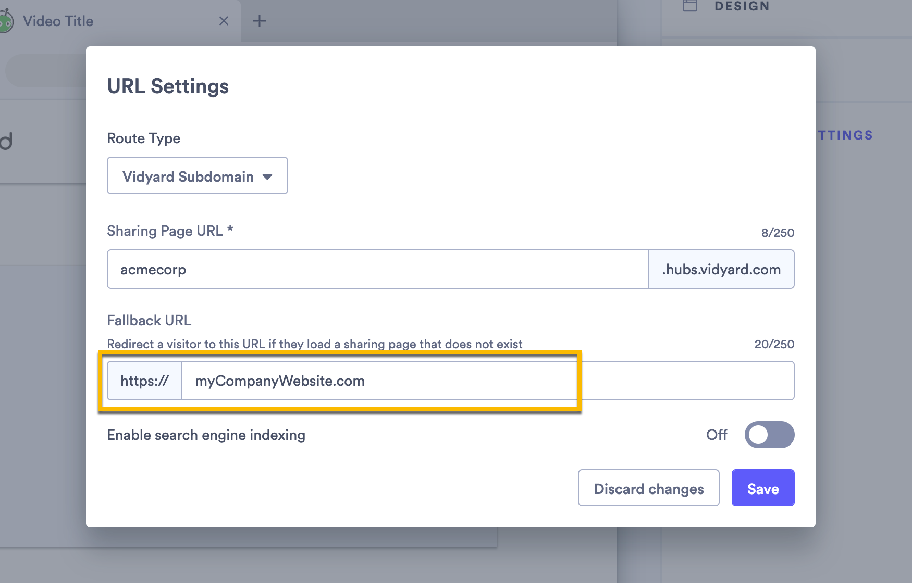
Task: Open the Design tab in the background
Action: point(742,6)
